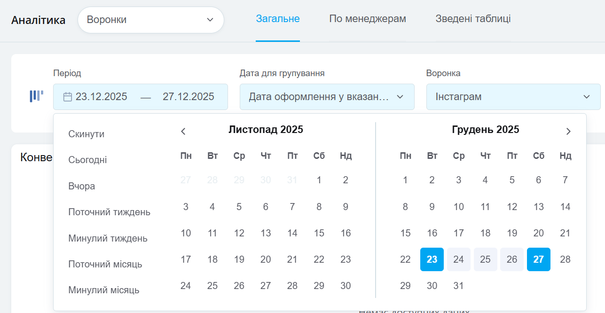Choose the Сьогодні preset

click(x=87, y=160)
